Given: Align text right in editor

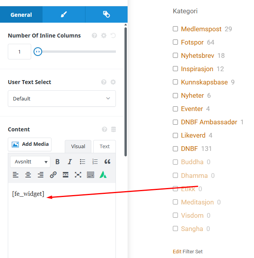Looking at the screenshot, I should coord(41,175).
